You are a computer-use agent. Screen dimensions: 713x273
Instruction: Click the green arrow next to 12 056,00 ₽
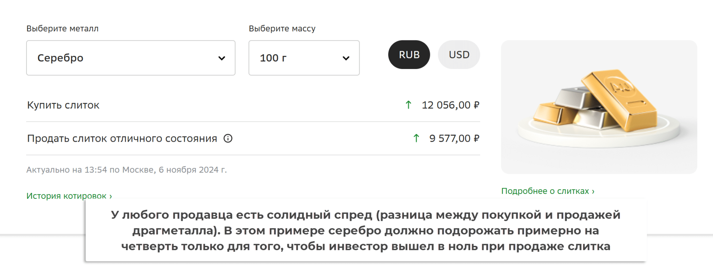[408, 105]
